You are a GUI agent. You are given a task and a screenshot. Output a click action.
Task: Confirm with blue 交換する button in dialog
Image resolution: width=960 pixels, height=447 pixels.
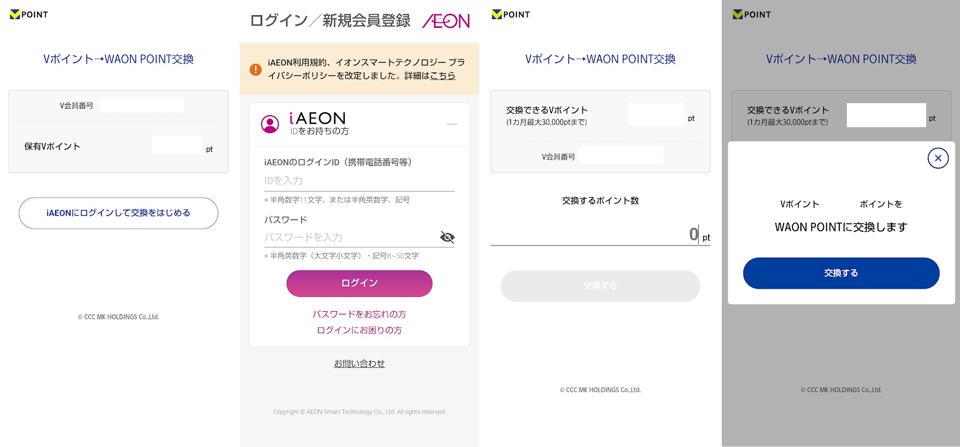coord(841,273)
